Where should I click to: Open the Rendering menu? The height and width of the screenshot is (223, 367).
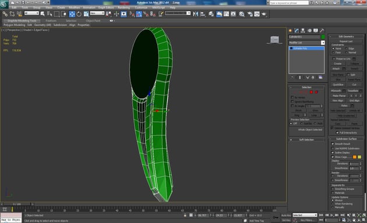tap(124, 8)
